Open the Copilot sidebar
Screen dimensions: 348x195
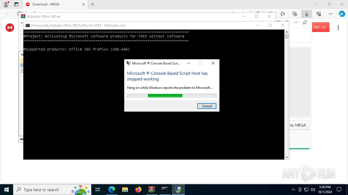[x=342, y=14]
